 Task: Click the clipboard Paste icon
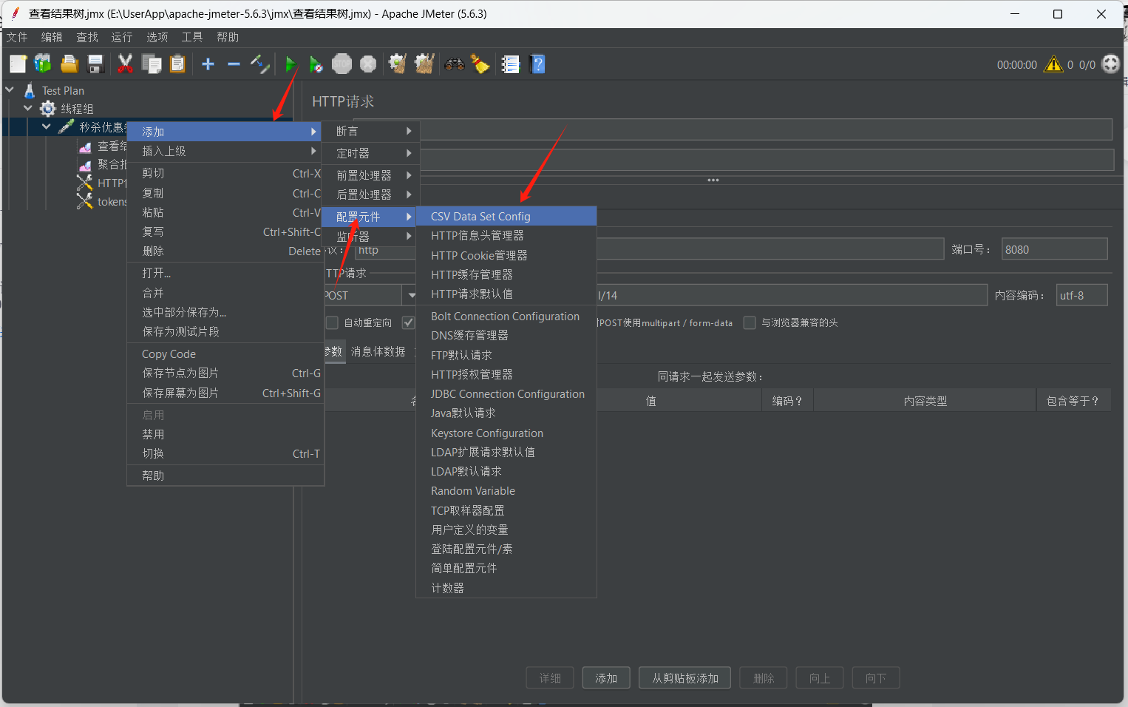coord(177,64)
